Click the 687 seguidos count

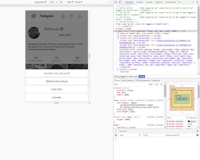pos(77,59)
